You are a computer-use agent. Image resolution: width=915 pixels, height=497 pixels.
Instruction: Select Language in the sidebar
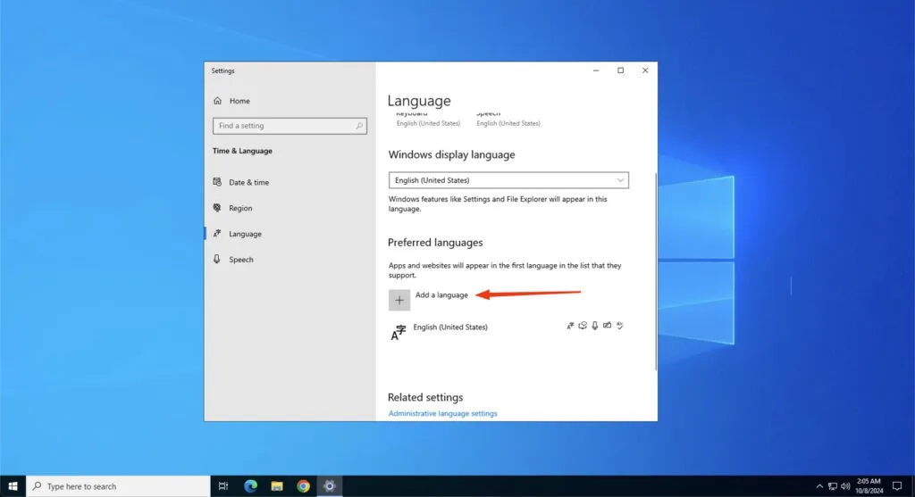click(245, 234)
